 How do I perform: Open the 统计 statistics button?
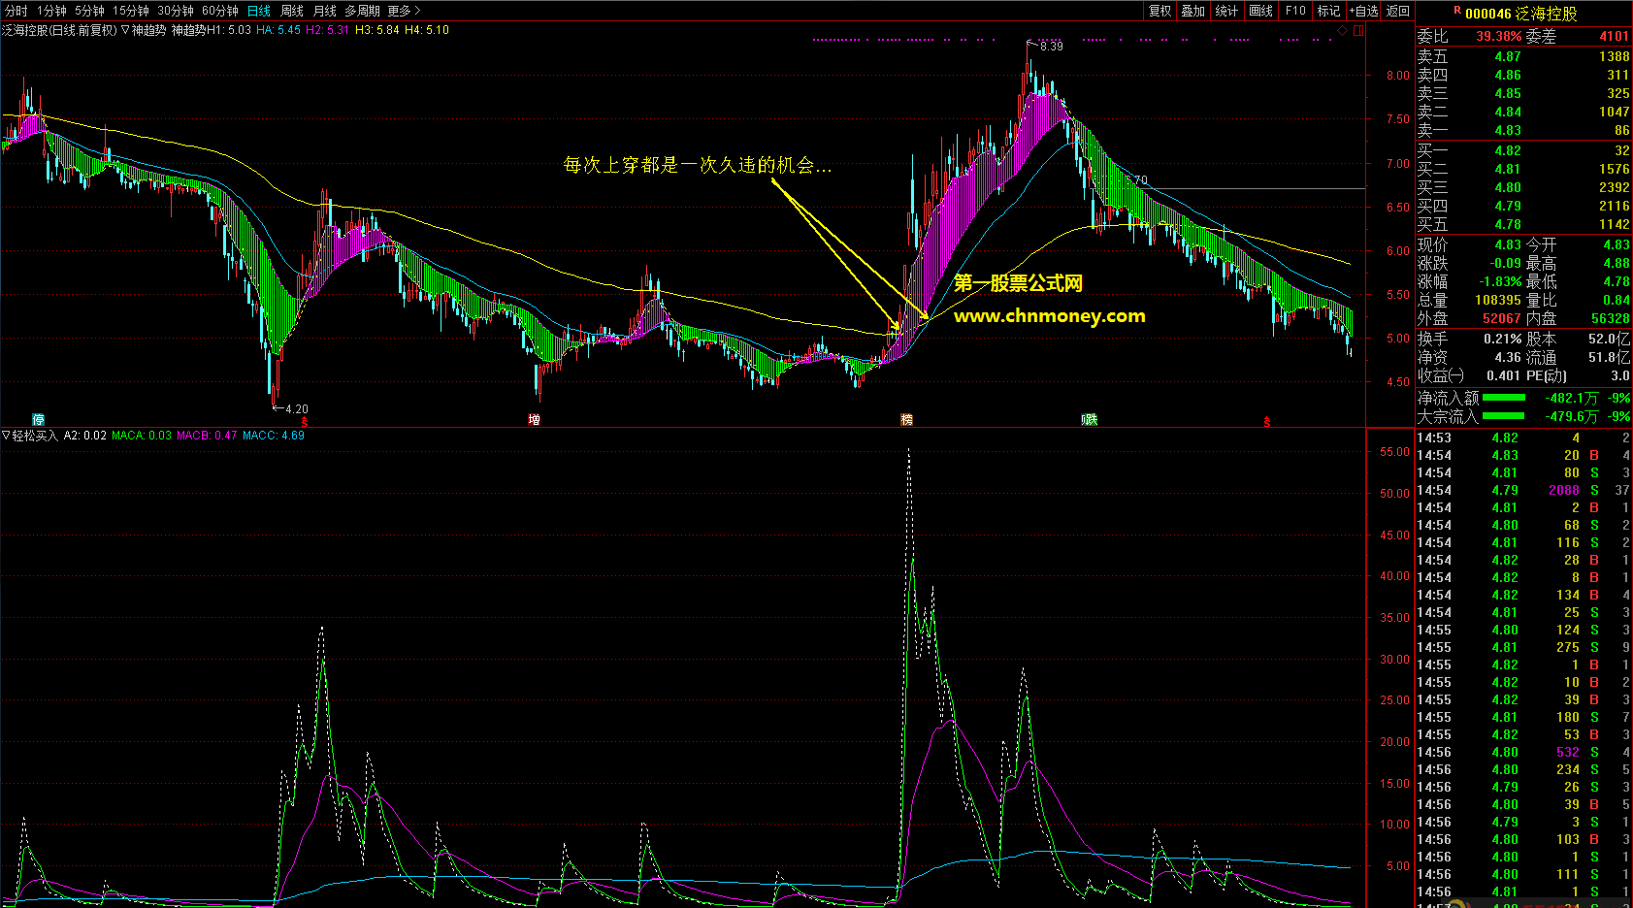(1227, 11)
